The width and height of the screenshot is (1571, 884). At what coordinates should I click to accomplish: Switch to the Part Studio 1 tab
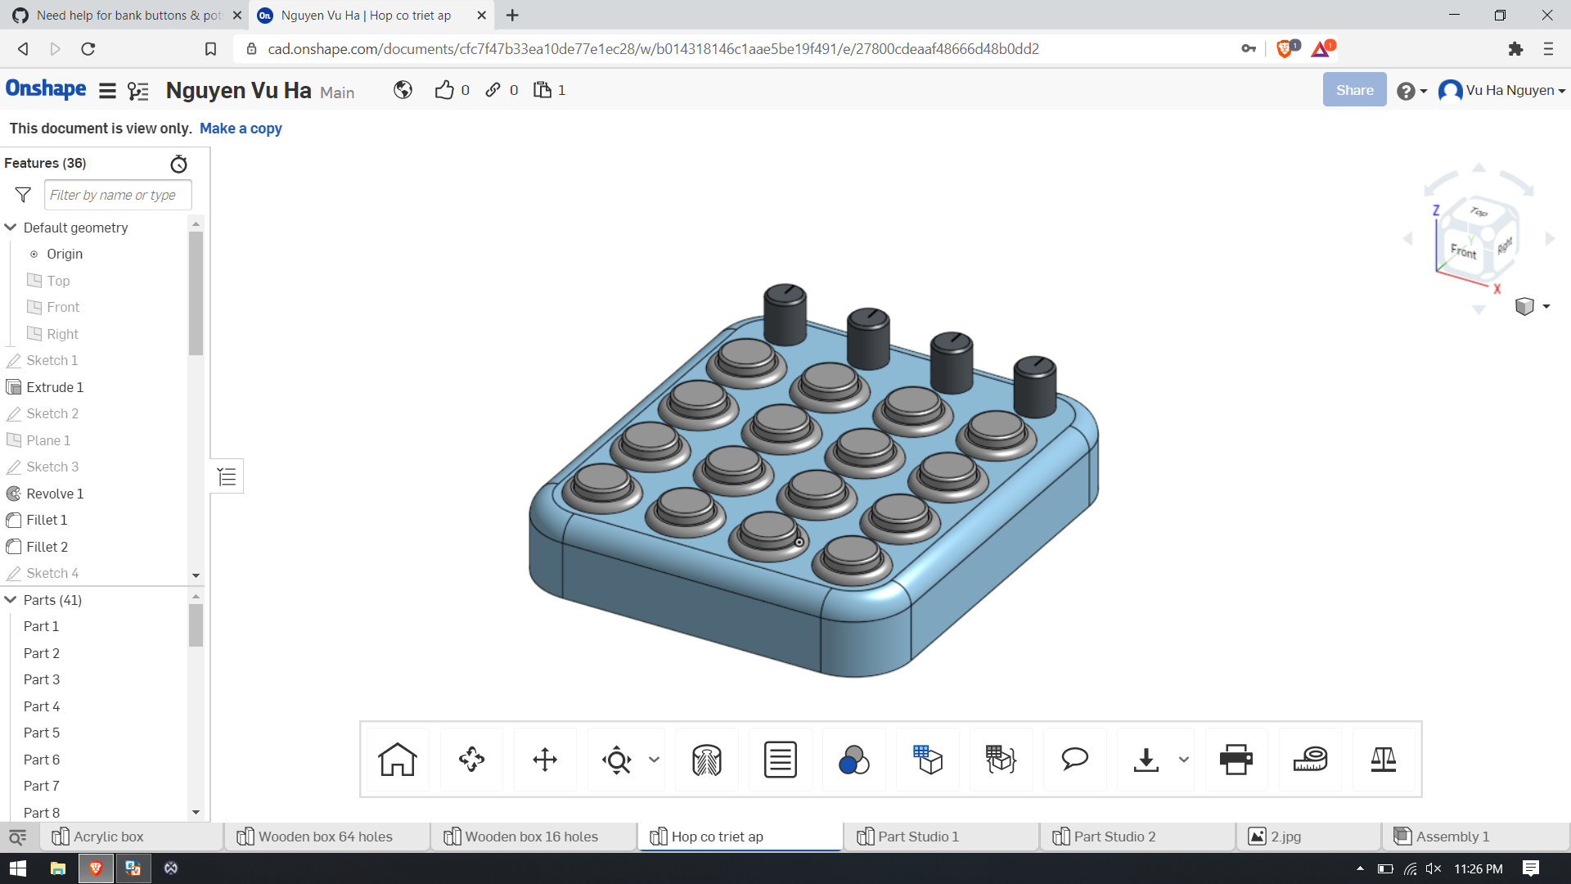point(916,836)
